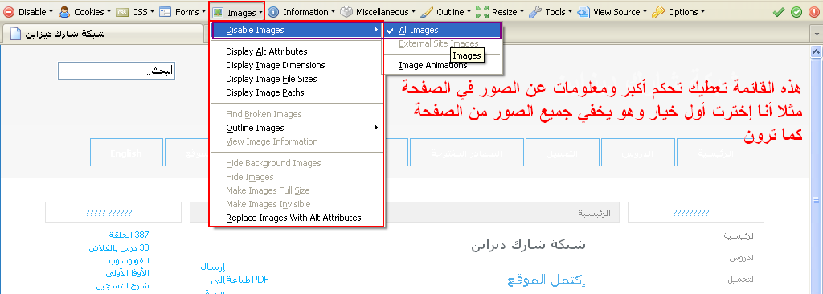Open the English navigation tab
This screenshot has height=294, width=823.
[x=126, y=153]
